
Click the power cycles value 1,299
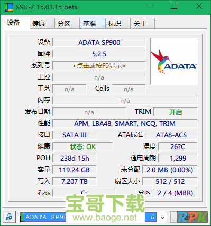click(x=178, y=159)
